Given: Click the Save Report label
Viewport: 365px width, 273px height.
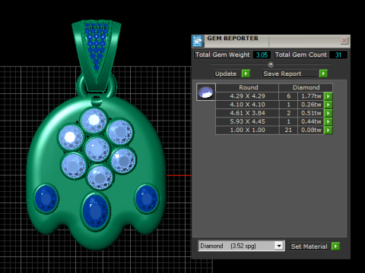Looking at the screenshot, I should coord(282,74).
